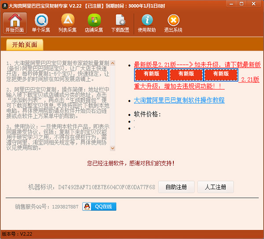The image size is (264, 239).
Task: Click the first 有新版 button
Action: pyautogui.click(x=151, y=74)
